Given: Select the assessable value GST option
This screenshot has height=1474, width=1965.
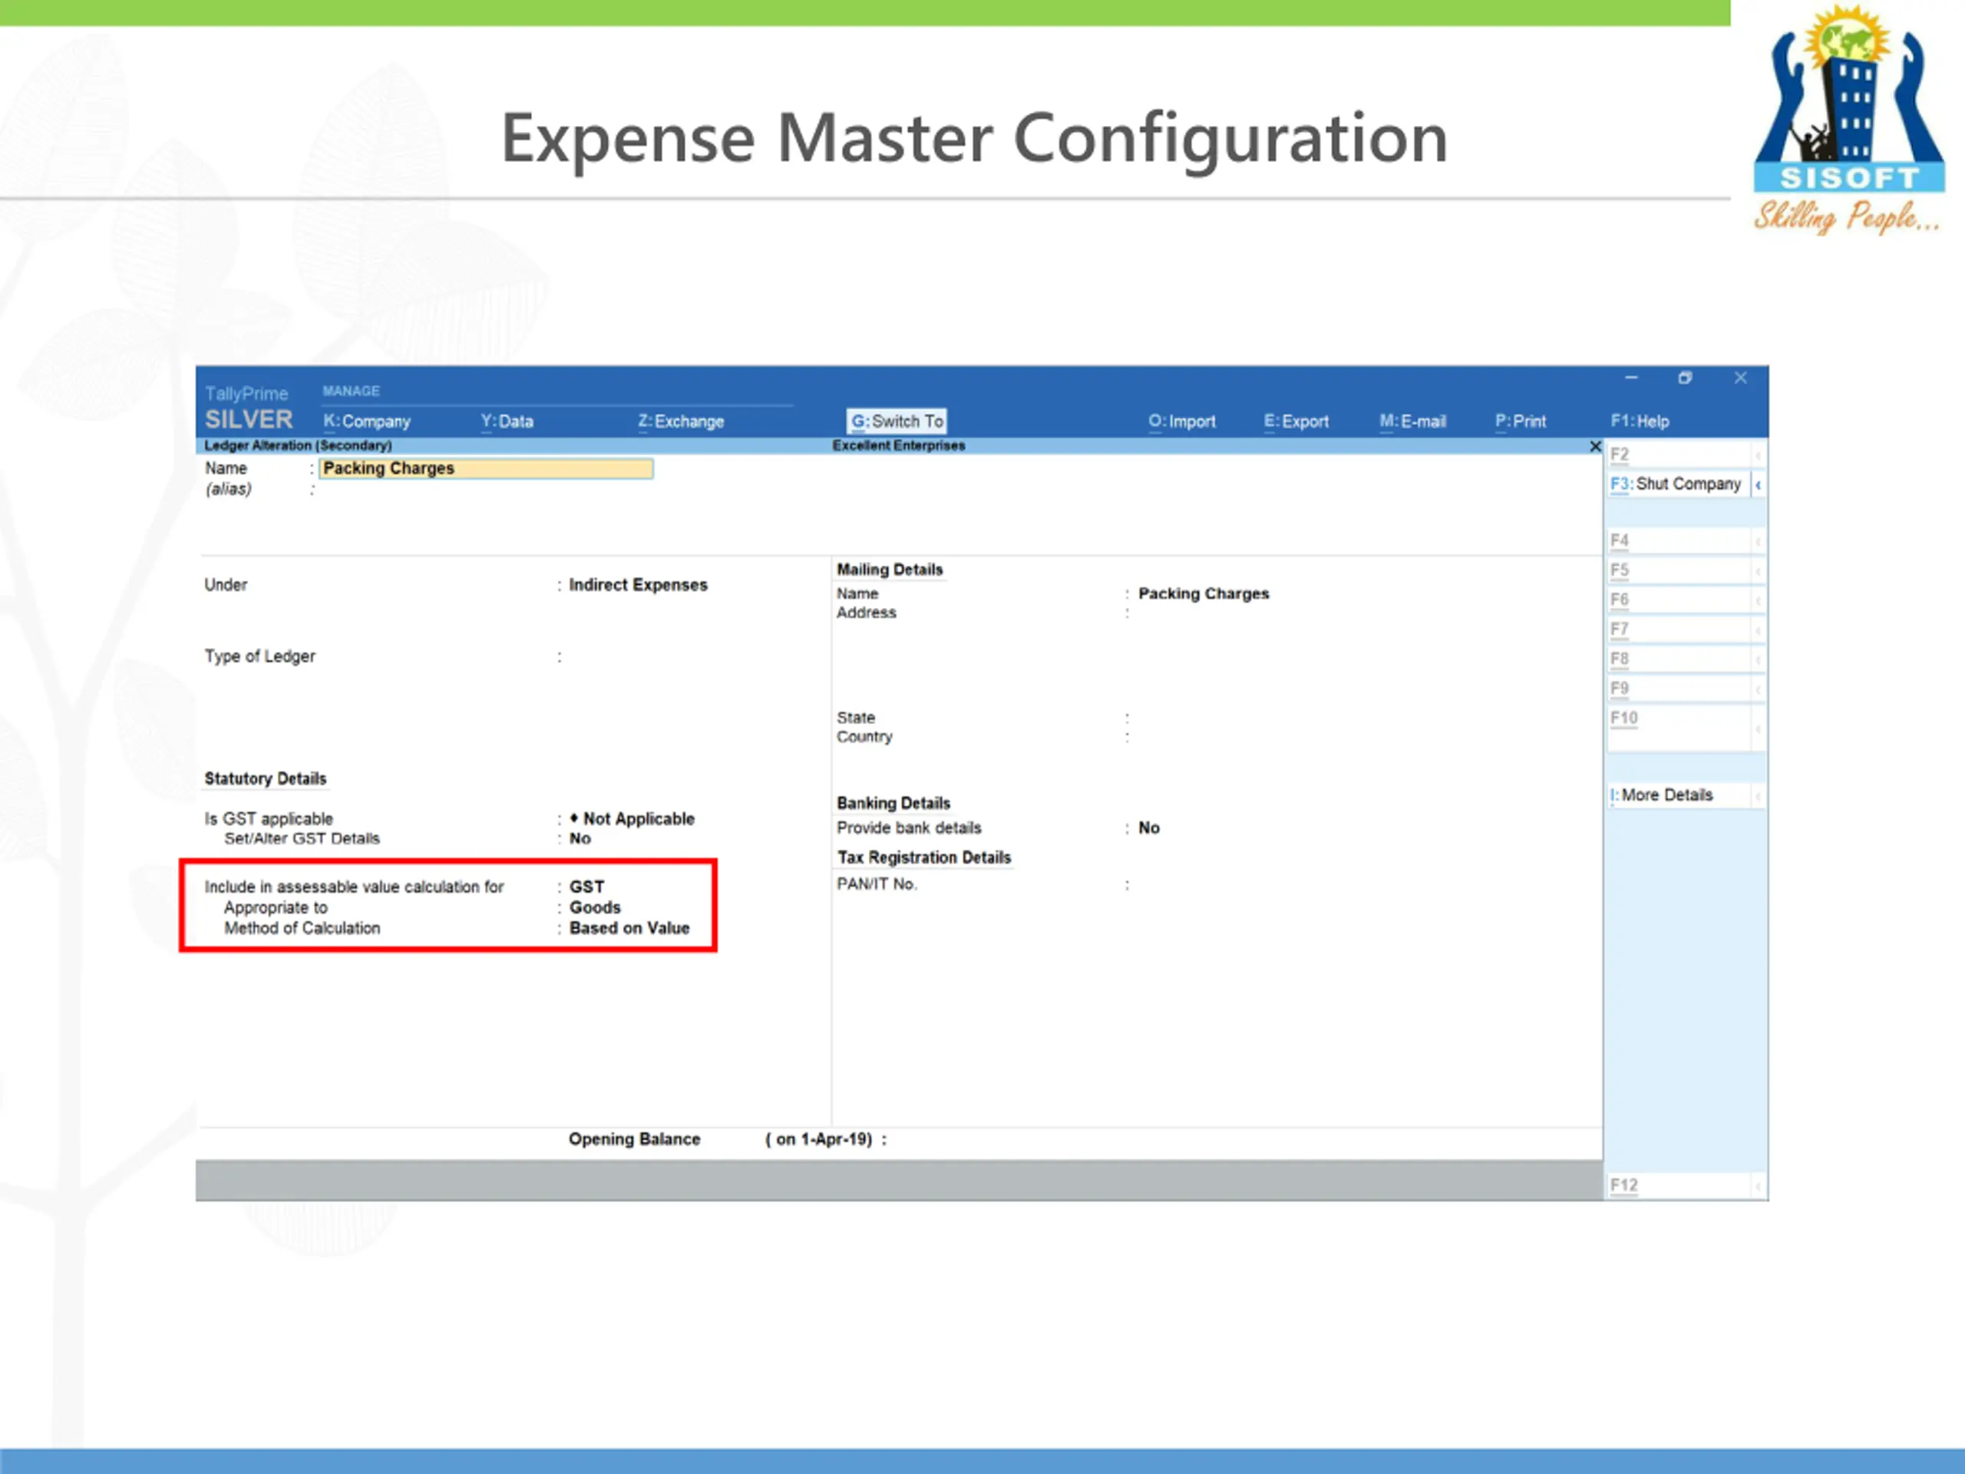Looking at the screenshot, I should (x=586, y=887).
